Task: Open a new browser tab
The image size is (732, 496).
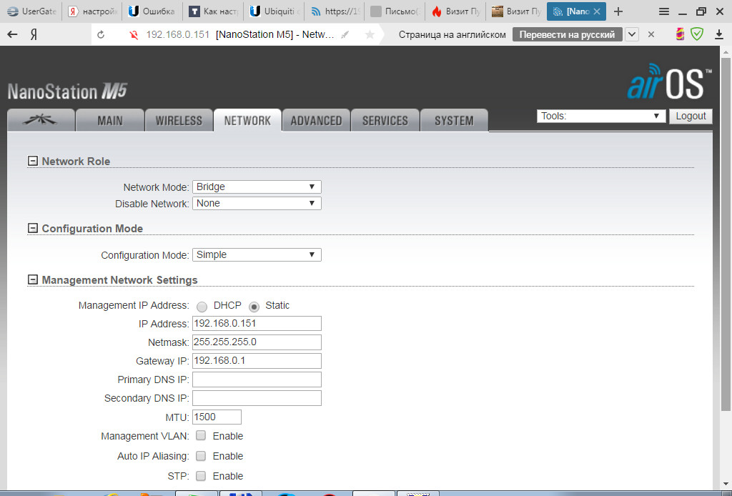Action: (618, 11)
